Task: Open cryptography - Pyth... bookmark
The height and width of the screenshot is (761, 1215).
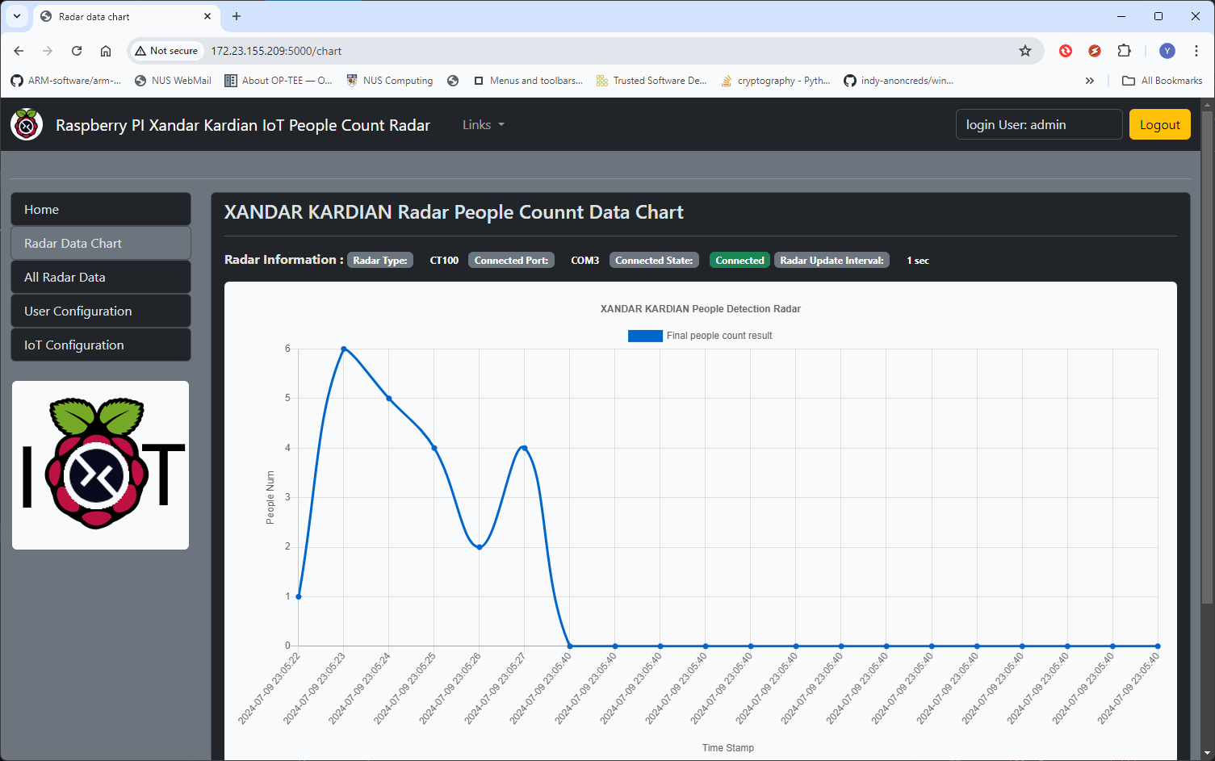Action: [776, 81]
